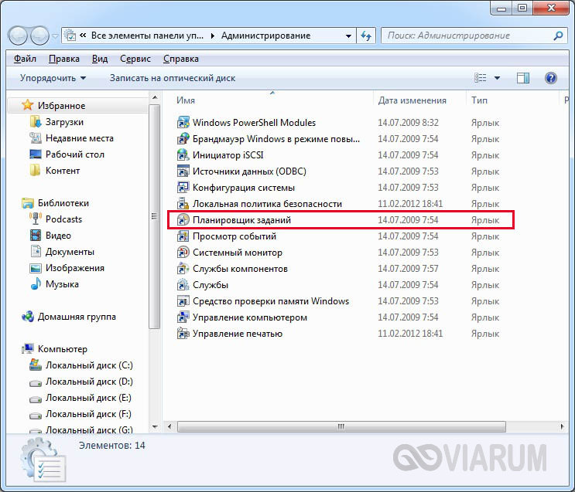Open the address bar history dropdown
The image size is (575, 492).
[x=348, y=36]
